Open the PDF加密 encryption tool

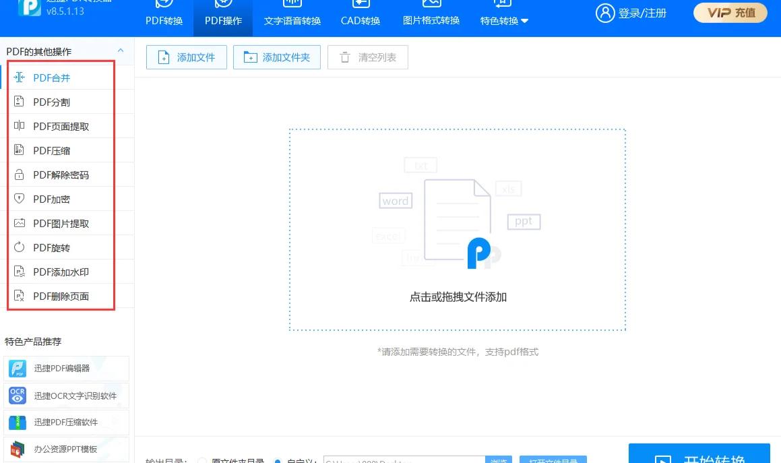(67, 199)
